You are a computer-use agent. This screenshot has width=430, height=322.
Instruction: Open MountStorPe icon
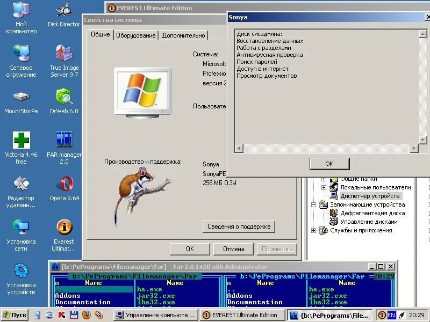point(21,98)
